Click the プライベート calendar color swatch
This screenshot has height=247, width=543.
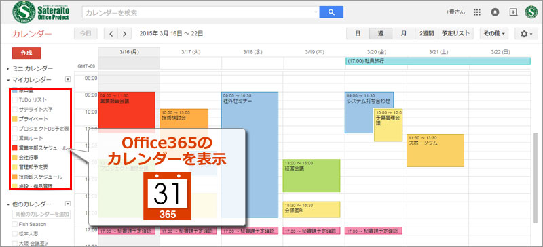point(14,119)
